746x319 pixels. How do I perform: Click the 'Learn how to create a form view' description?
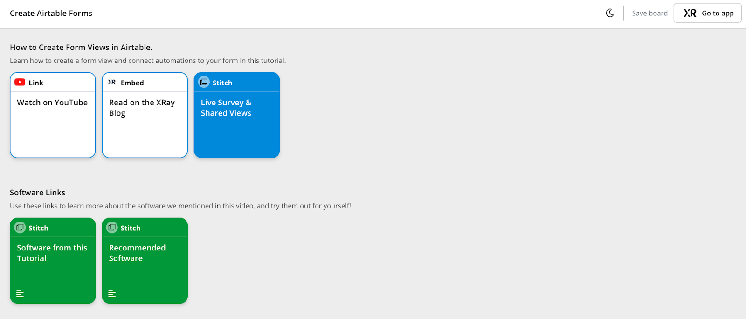(148, 61)
